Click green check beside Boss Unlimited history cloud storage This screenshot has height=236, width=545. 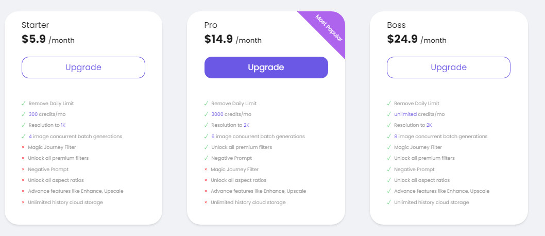[389, 203]
